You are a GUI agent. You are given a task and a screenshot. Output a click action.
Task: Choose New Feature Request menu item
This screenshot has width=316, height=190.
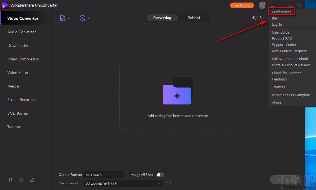pos(289,51)
